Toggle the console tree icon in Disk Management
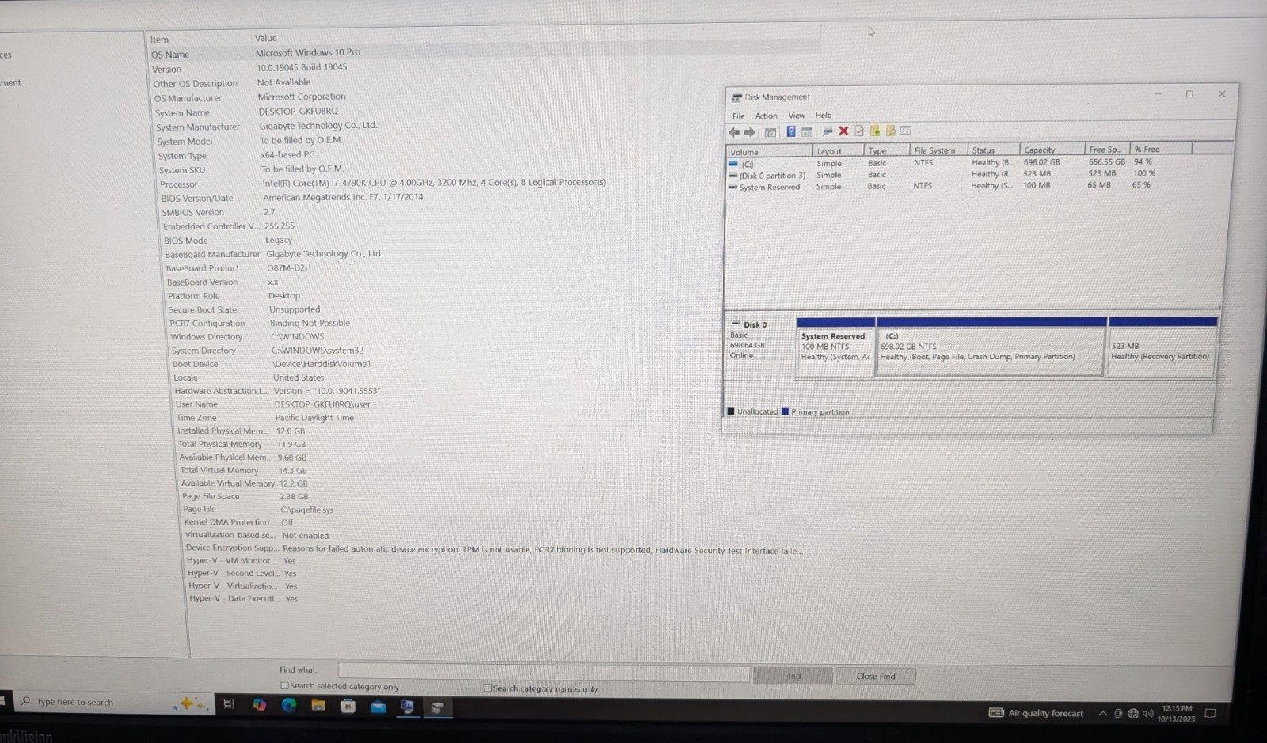This screenshot has height=743, width=1267. (770, 132)
